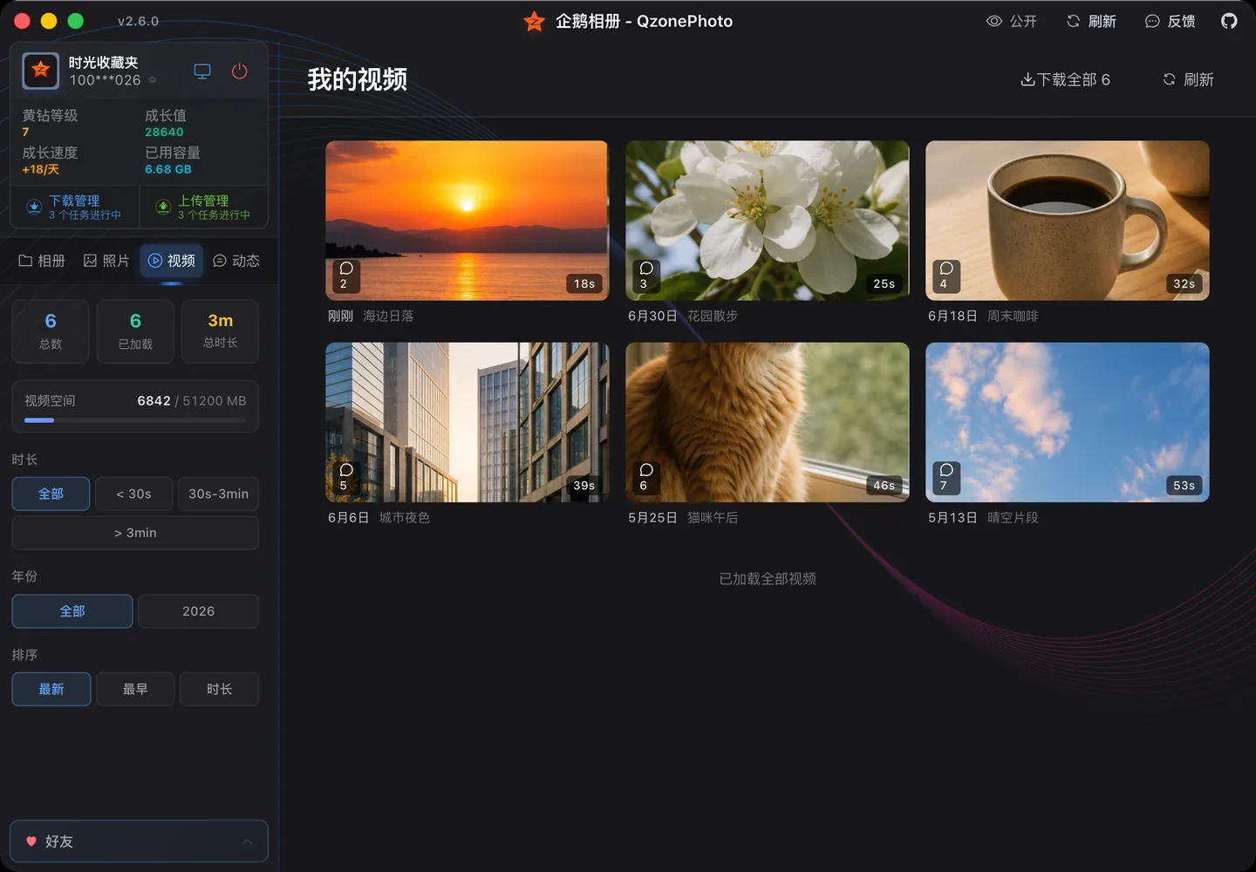Click the 成长值 28640 value

[164, 133]
